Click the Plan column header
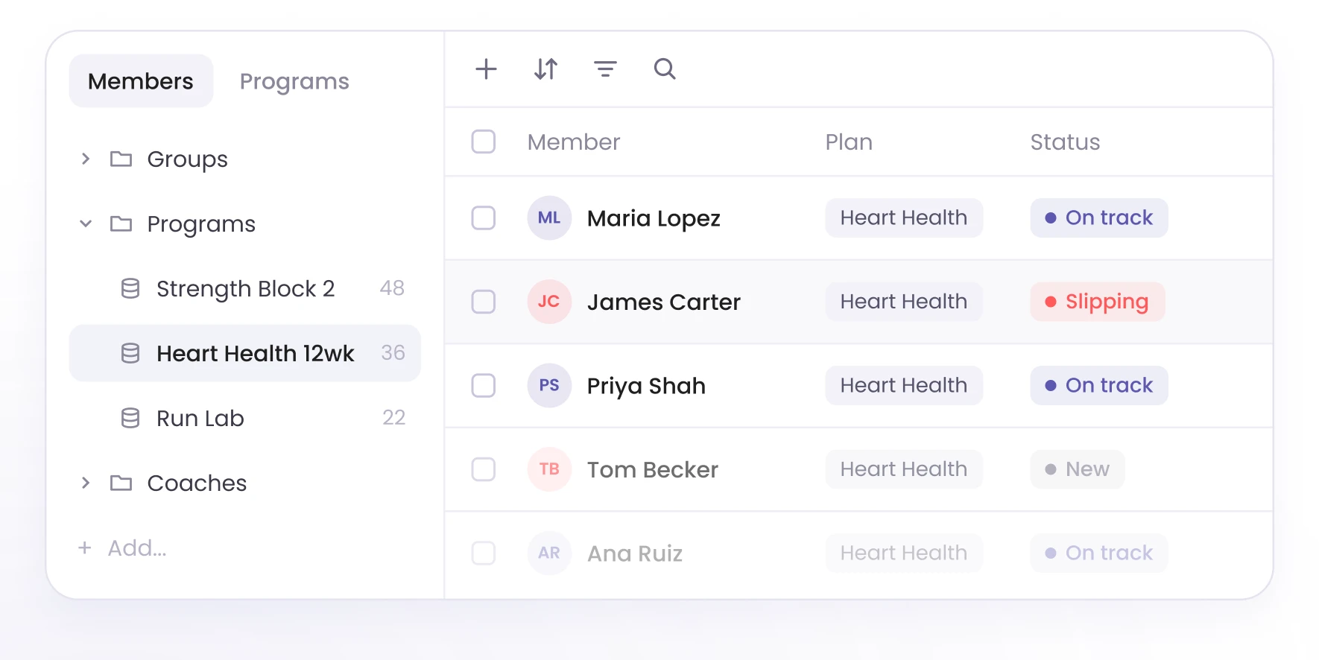The width and height of the screenshot is (1319, 660). click(x=849, y=142)
